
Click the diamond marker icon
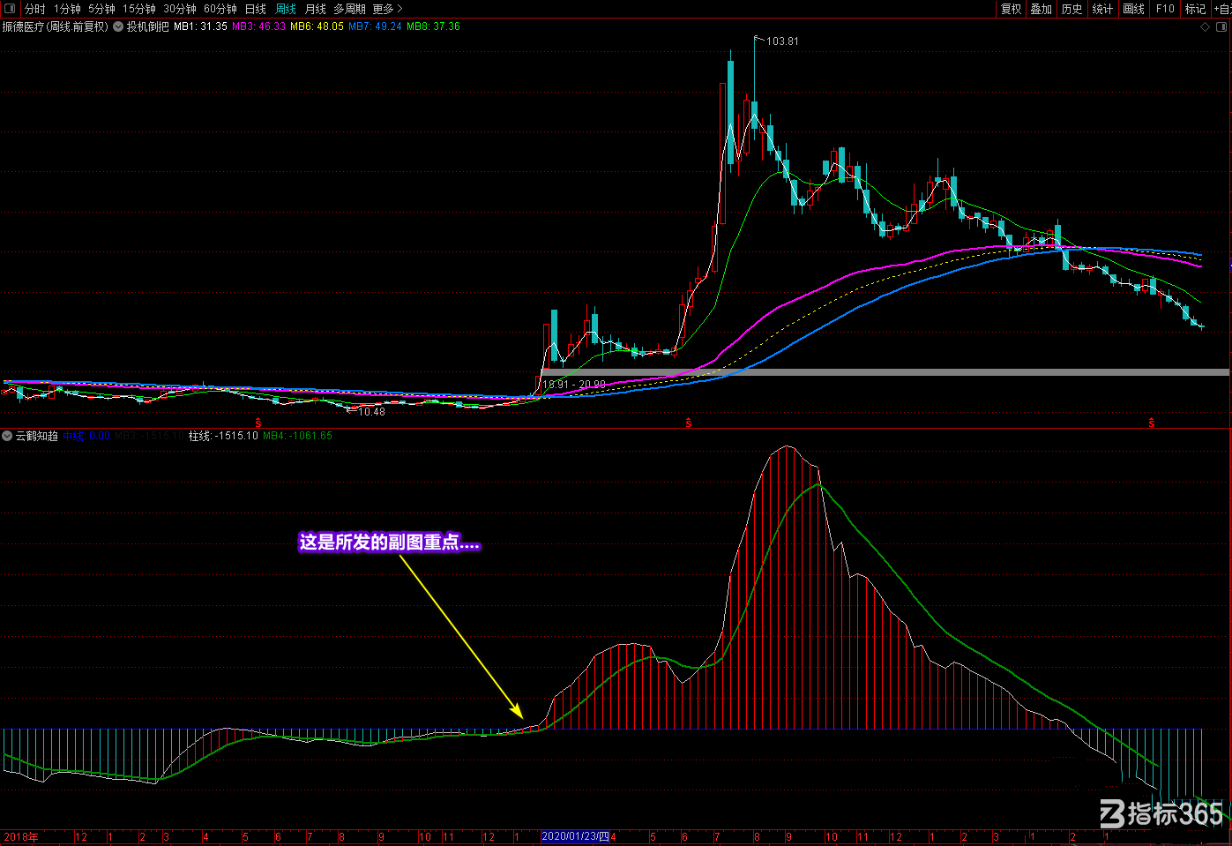[x=1206, y=27]
